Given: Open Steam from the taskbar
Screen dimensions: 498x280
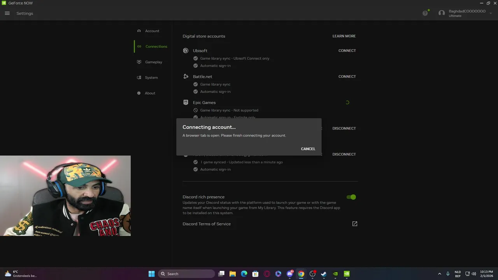Looking at the screenshot, I should pos(324,274).
